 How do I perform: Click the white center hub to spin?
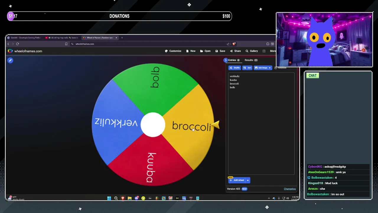pos(153,125)
